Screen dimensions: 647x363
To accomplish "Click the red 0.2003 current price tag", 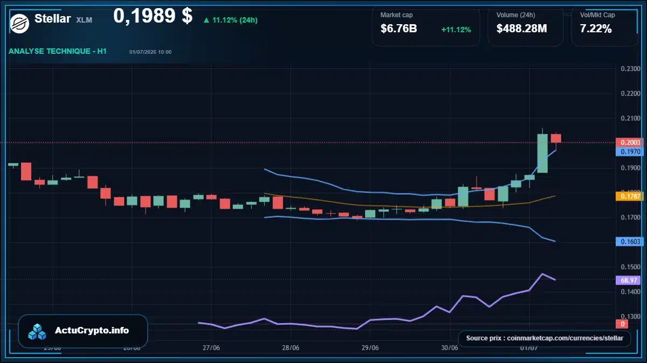I will 630,143.
